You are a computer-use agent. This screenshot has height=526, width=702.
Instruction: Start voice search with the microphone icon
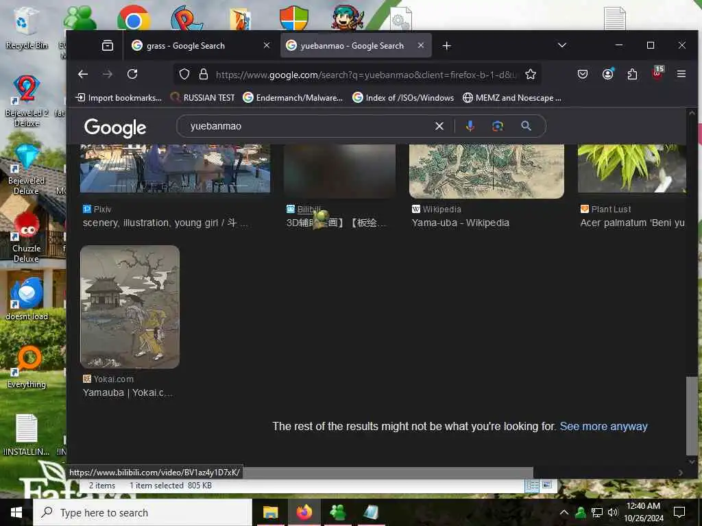click(x=470, y=127)
